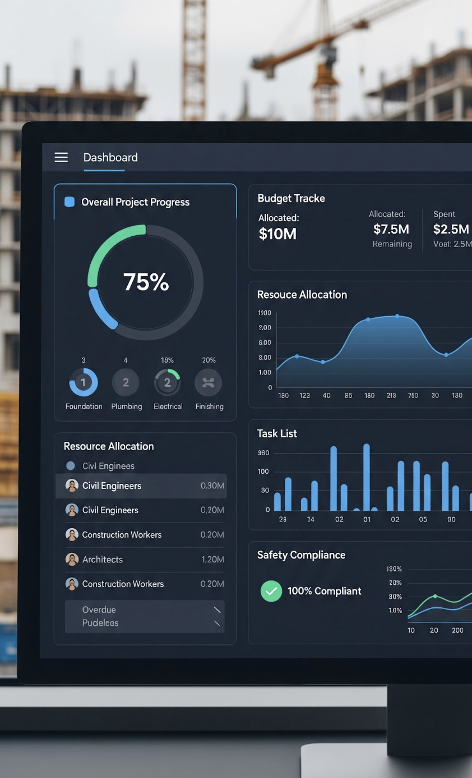
Task: Select the Architects avatar icon
Action: pos(72,559)
